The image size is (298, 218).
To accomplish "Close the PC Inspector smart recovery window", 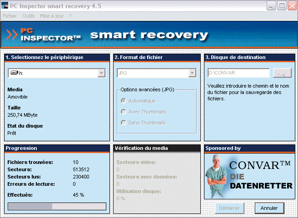I will pyautogui.click(x=291, y=6).
